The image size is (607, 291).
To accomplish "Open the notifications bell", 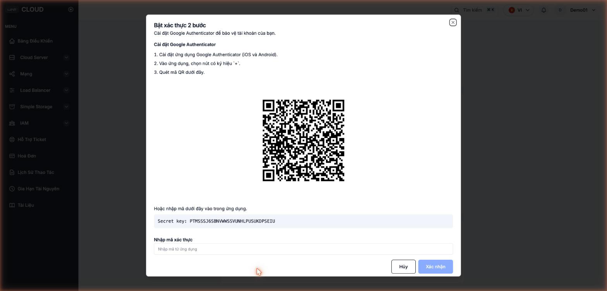I will 544,10.
